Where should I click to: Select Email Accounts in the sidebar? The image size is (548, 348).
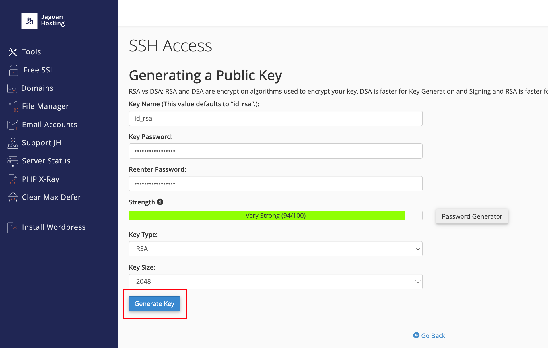pos(50,125)
